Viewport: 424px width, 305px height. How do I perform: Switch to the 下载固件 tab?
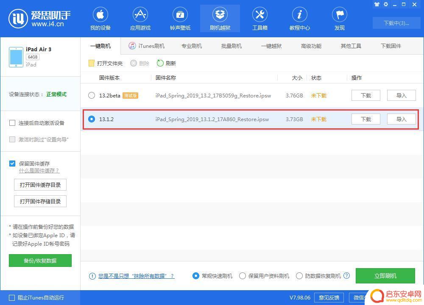tap(391, 46)
